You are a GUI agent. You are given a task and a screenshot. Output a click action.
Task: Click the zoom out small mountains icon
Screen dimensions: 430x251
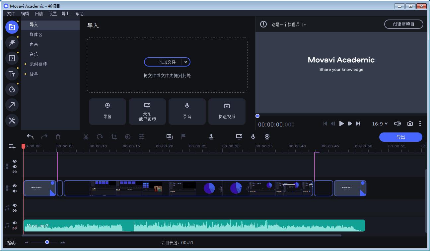pos(27,242)
